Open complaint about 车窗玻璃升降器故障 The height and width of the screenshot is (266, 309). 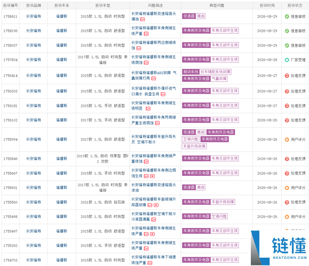[x=153, y=202]
